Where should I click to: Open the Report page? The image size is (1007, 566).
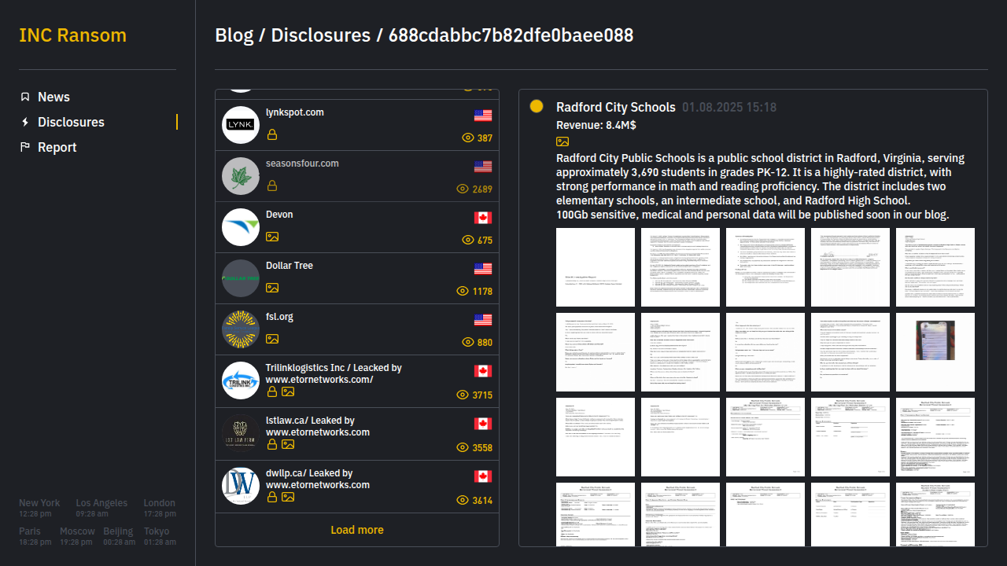point(57,147)
